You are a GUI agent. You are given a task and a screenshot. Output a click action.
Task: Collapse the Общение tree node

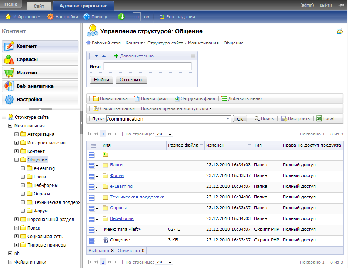point(16,160)
